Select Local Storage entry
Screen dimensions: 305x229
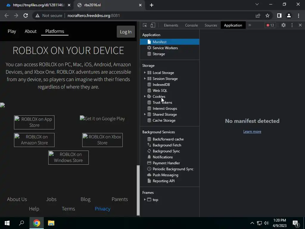(163, 73)
